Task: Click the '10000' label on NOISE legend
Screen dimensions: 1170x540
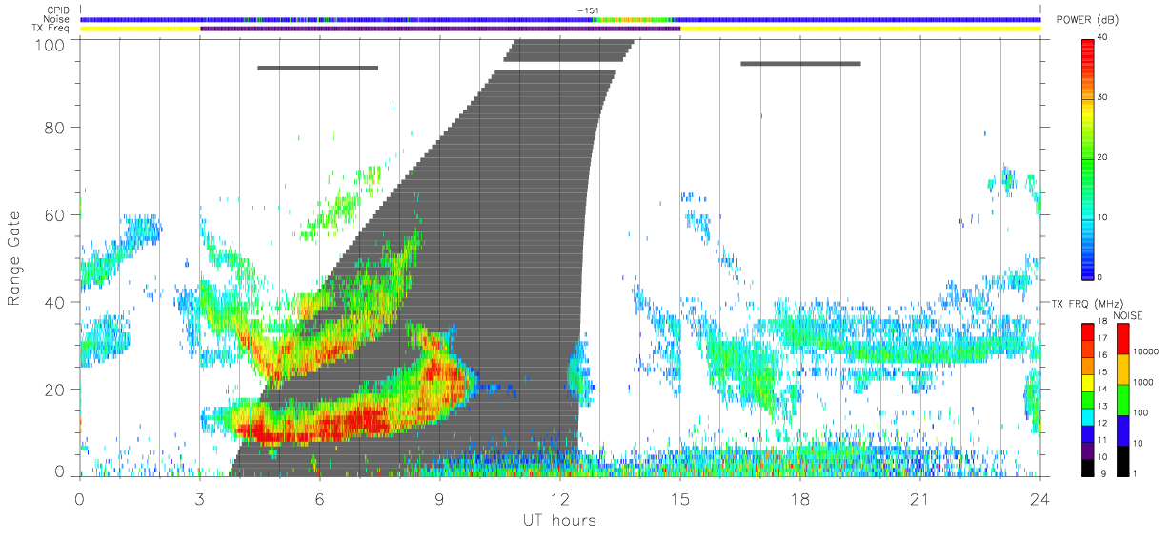Action: tap(1146, 351)
